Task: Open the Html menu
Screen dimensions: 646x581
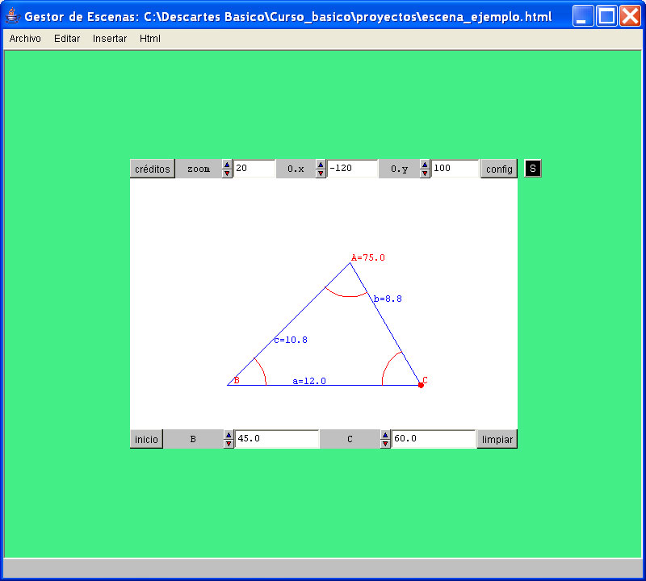Action: click(150, 39)
